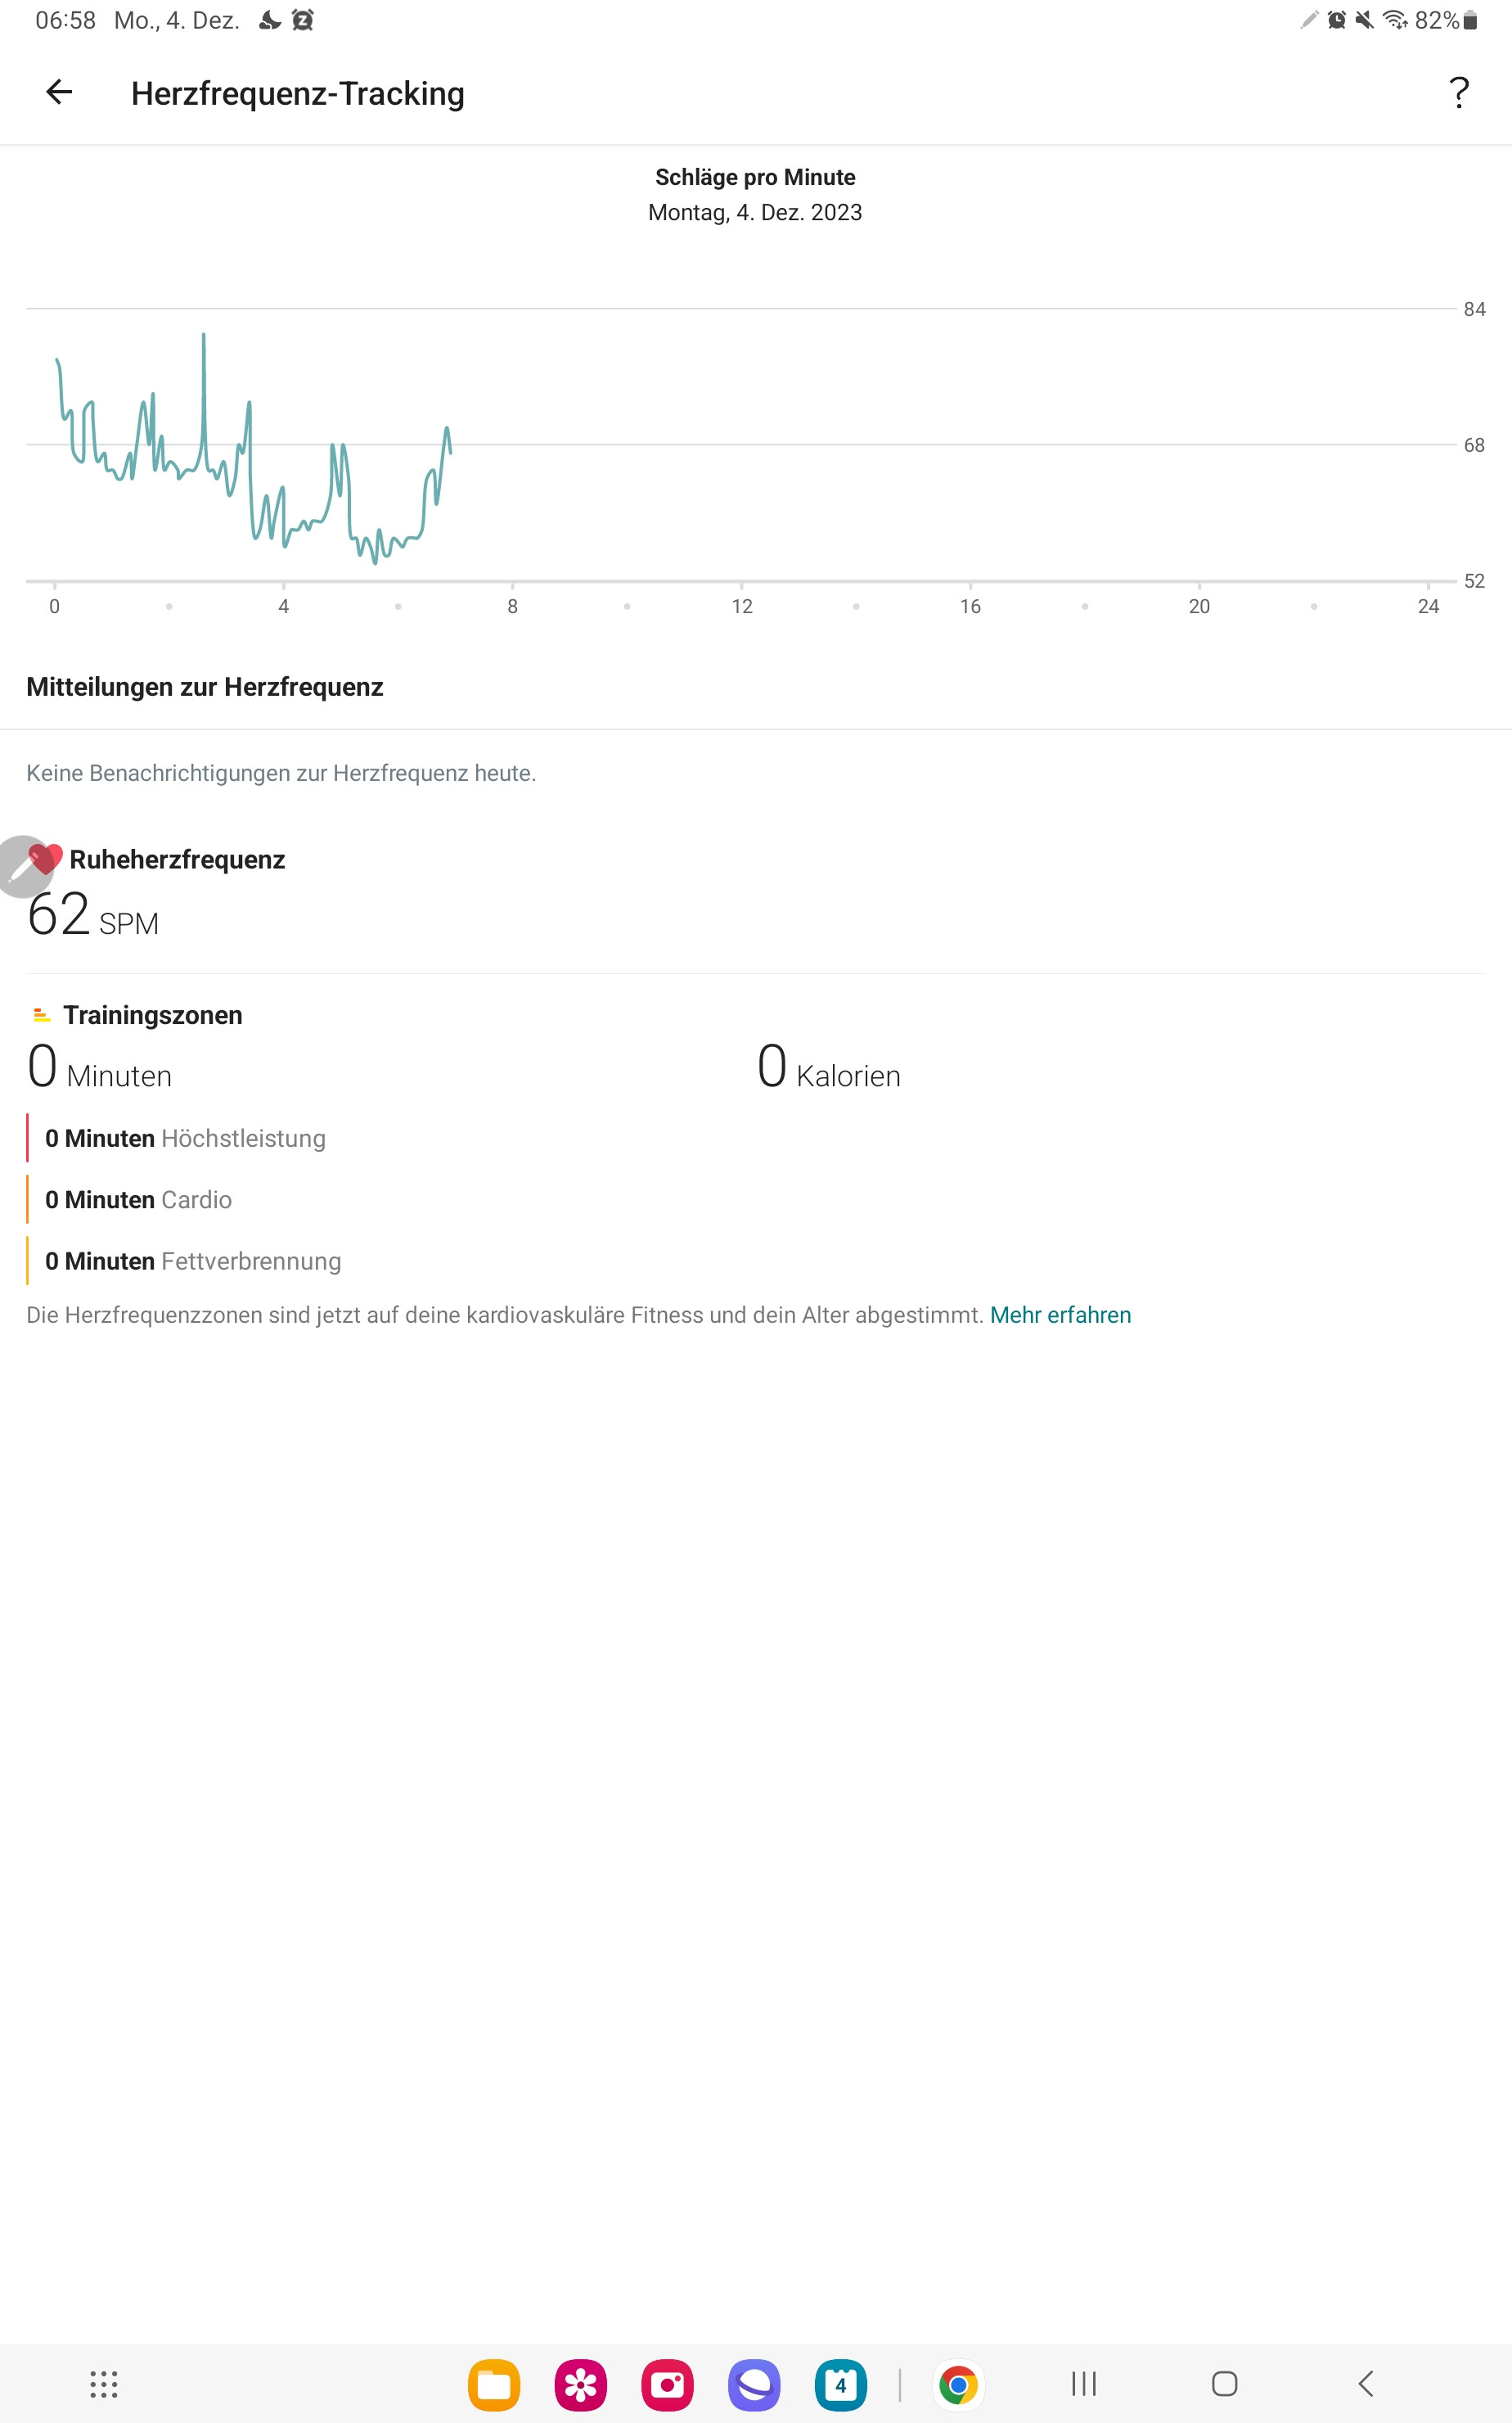The image size is (1512, 2423).
Task: Open the app drawer grid icon
Action: [x=104, y=2384]
